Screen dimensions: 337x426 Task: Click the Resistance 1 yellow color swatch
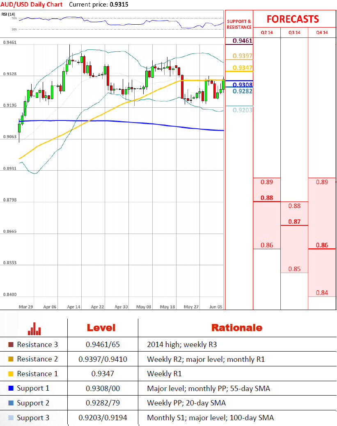point(11,373)
